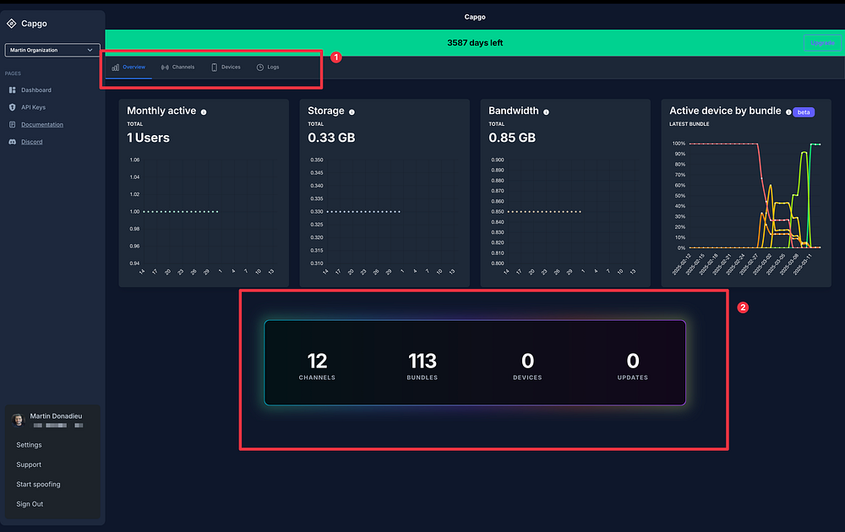The width and height of the screenshot is (845, 532).
Task: Click the info icon next to Bandwidth
Action: pos(546,112)
